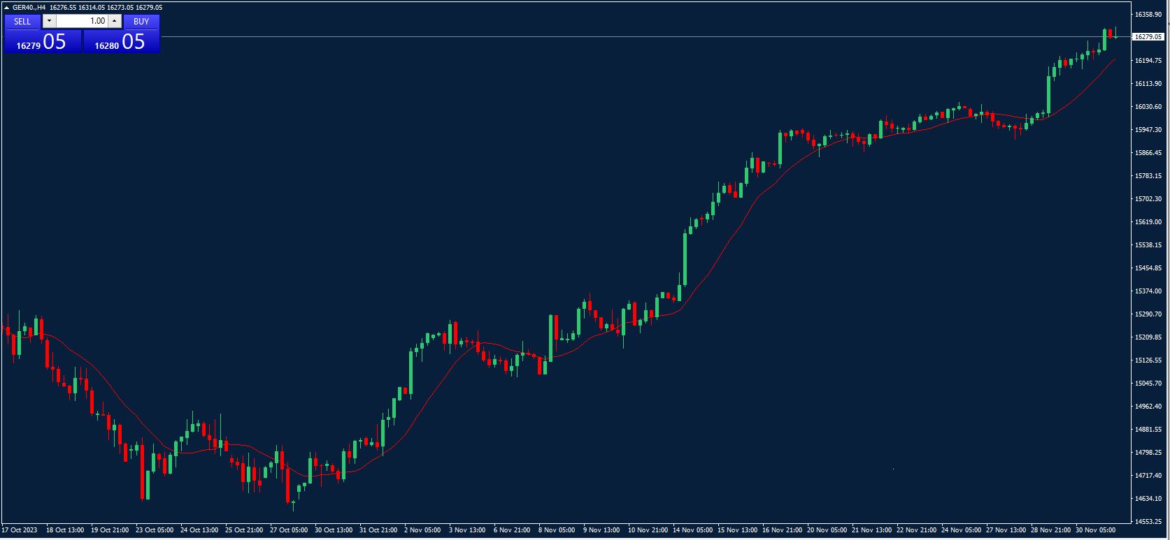This screenshot has width=1170, height=540.
Task: Decrease trade volume with down arrow
Action: [x=48, y=22]
